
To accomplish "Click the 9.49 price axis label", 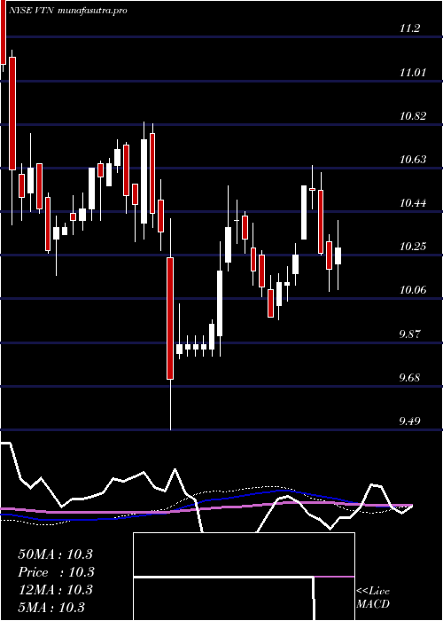I will tap(411, 421).
